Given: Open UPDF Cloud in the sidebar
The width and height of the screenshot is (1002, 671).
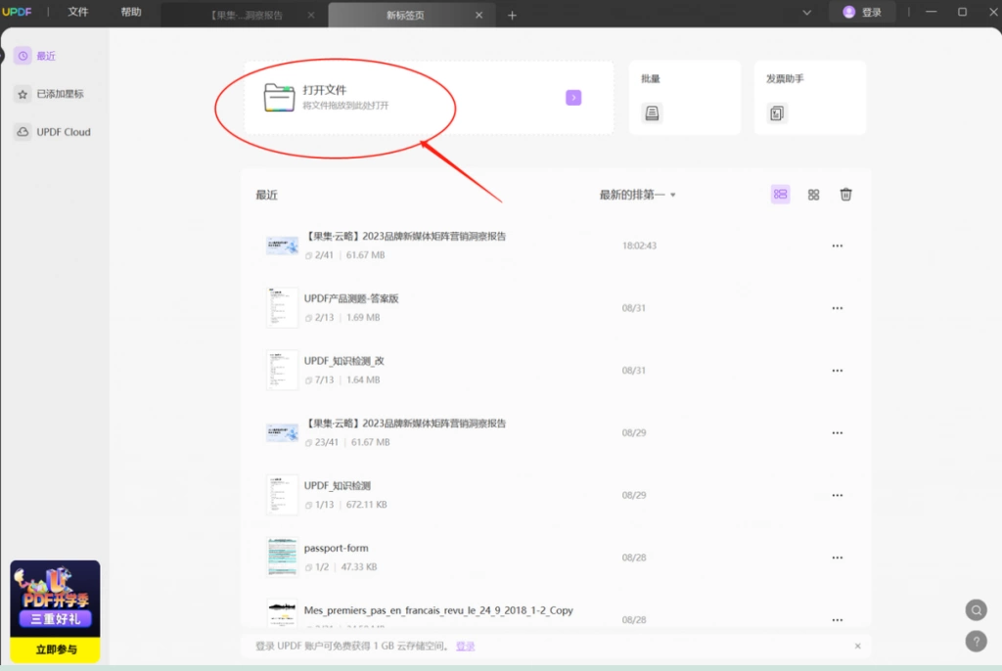Looking at the screenshot, I should pyautogui.click(x=54, y=132).
